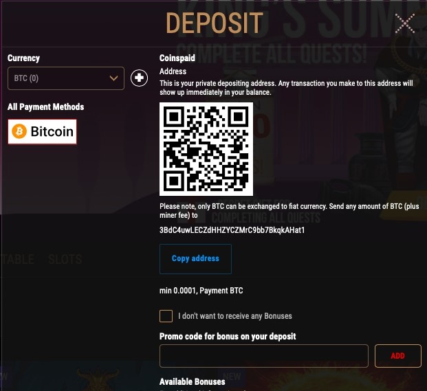The height and width of the screenshot is (391, 427).
Task: Open the BTC (0) currency dropdown
Action: (x=66, y=78)
